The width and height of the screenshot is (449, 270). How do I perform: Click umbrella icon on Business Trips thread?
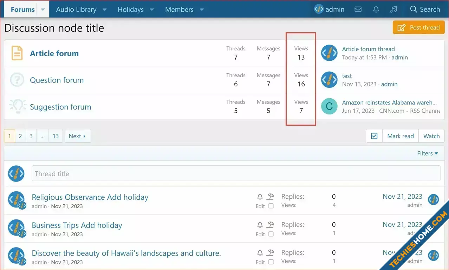[x=270, y=224]
